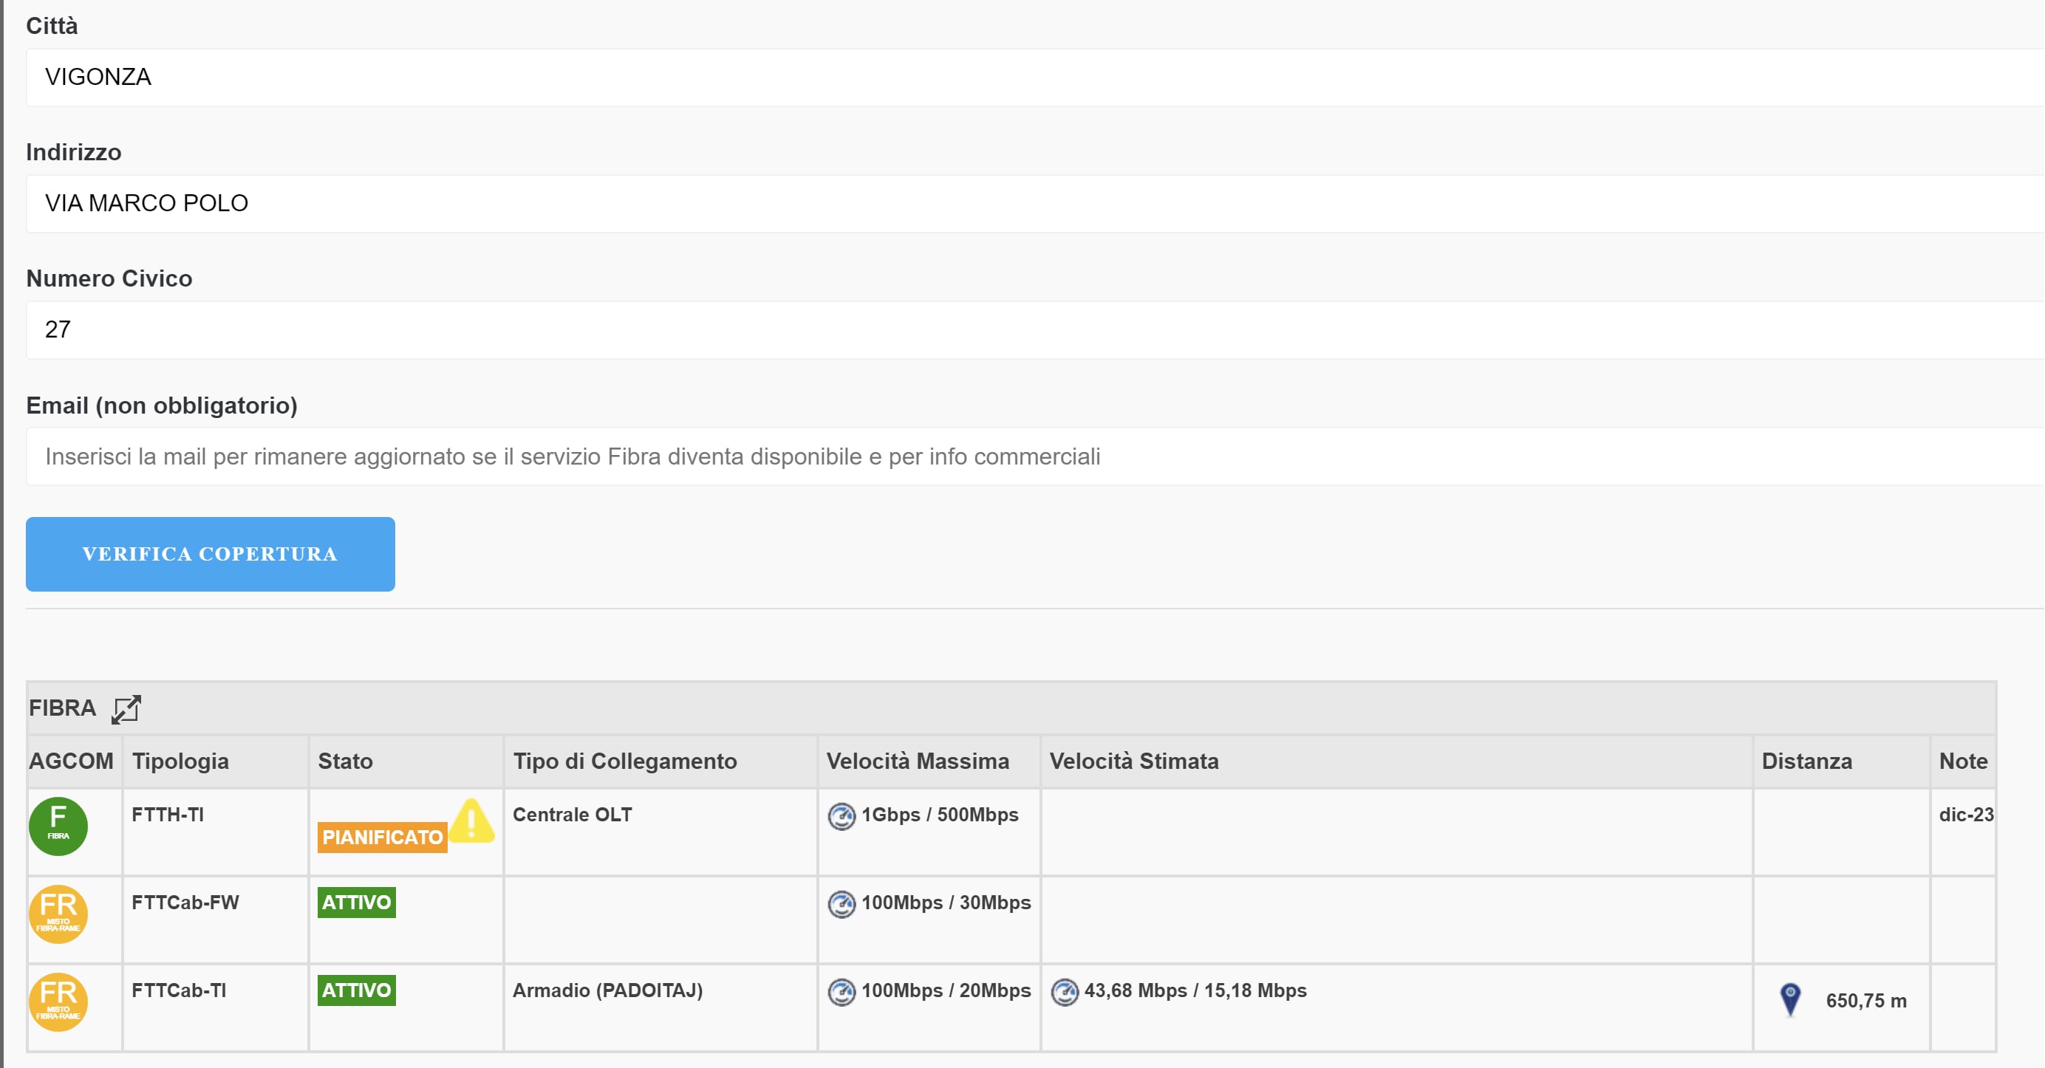The image size is (2045, 1068).
Task: Click the speedometer icon beside 43,68 Mbps
Action: [x=1065, y=992]
